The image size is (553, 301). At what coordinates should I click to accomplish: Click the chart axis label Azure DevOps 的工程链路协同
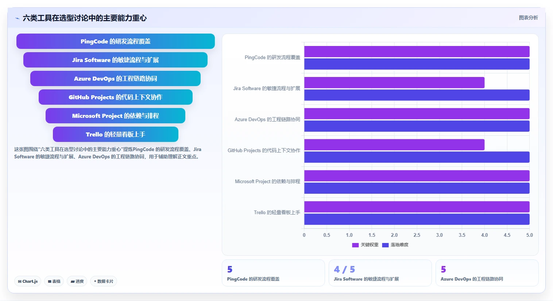tap(267, 120)
